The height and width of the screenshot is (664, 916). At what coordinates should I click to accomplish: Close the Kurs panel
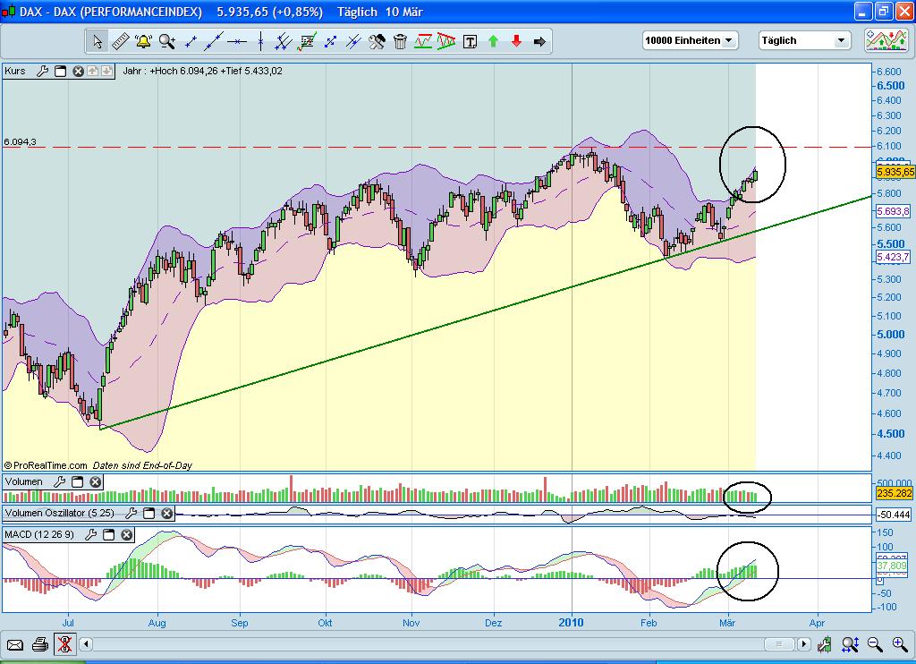pyautogui.click(x=78, y=72)
